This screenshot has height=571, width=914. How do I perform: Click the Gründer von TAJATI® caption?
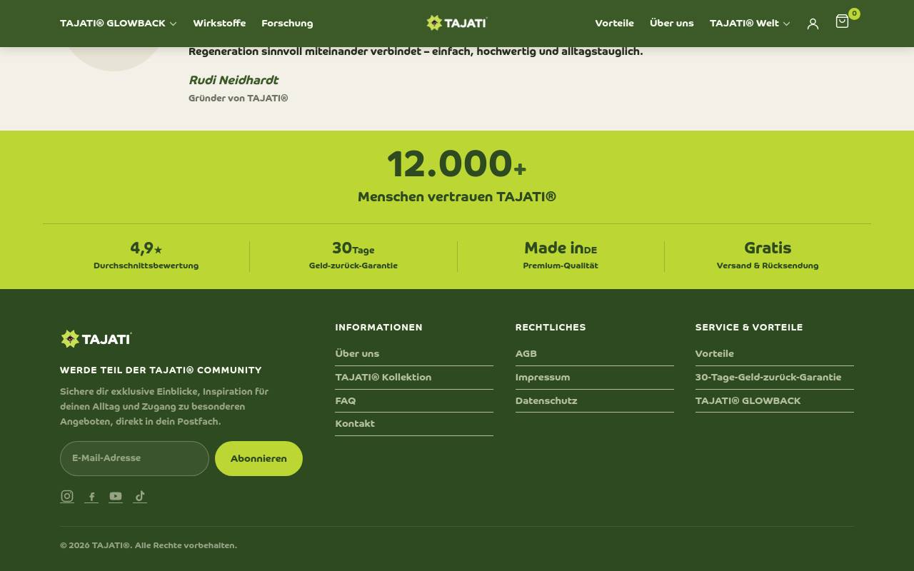(x=238, y=98)
